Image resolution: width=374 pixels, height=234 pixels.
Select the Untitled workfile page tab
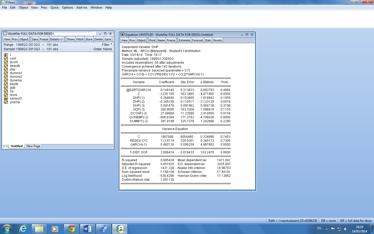(17, 146)
